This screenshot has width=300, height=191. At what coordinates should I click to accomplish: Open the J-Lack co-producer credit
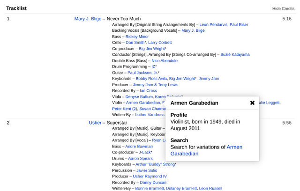tap(145, 152)
